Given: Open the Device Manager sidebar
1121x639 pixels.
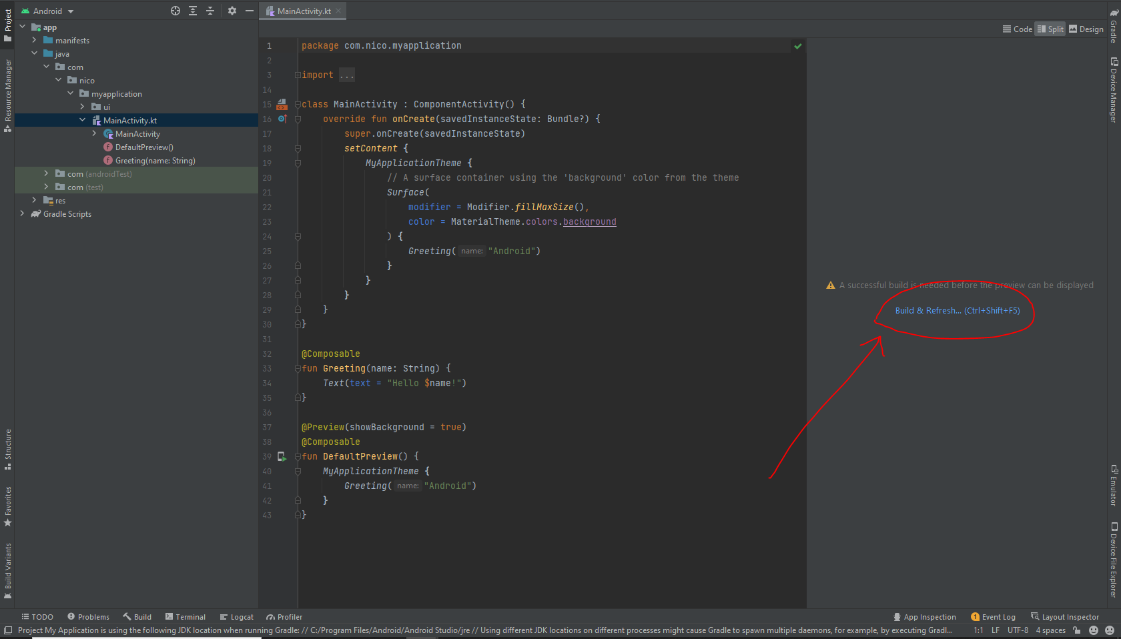Looking at the screenshot, I should pyautogui.click(x=1113, y=87).
